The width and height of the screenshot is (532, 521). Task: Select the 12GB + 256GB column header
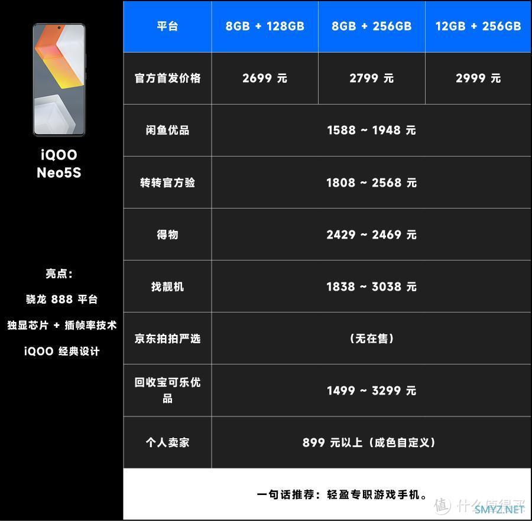(x=478, y=26)
